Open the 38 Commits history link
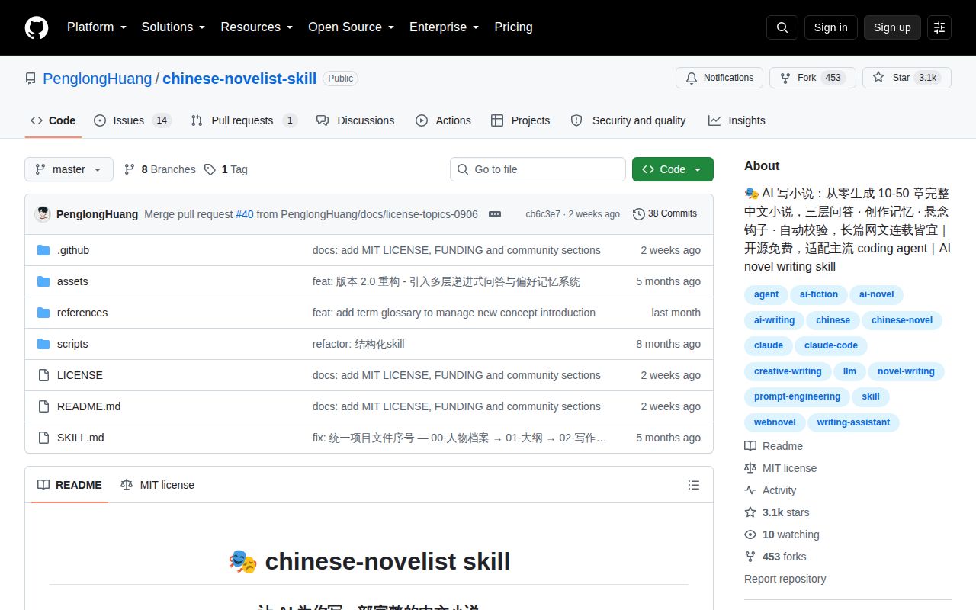Viewport: 976px width, 610px height. (665, 213)
